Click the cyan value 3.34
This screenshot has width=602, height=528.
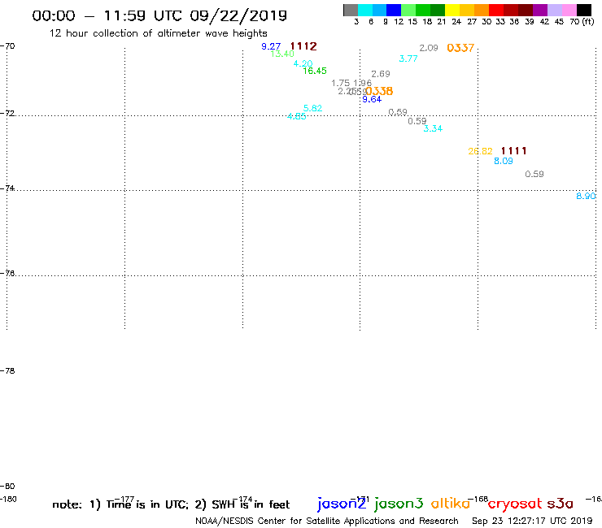tap(433, 128)
